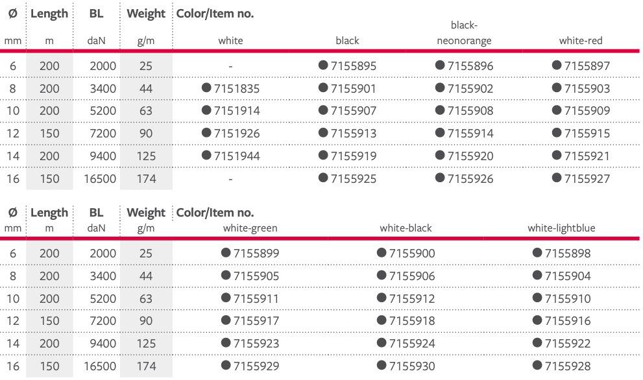Select the black-neonorange column header
The width and height of the screenshot is (643, 380).
[x=464, y=33]
